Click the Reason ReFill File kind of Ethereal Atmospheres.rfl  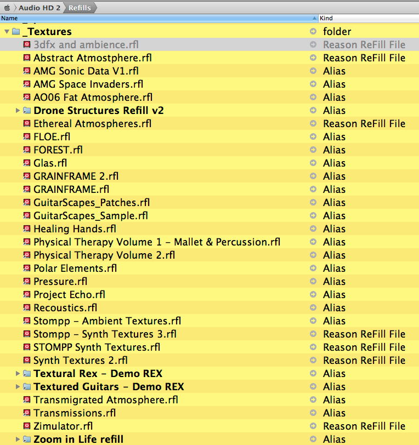[364, 123]
